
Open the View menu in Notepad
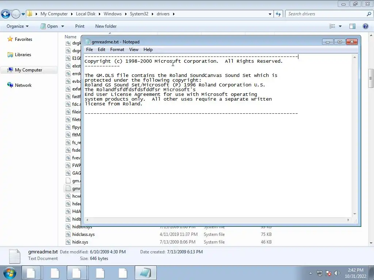(134, 50)
